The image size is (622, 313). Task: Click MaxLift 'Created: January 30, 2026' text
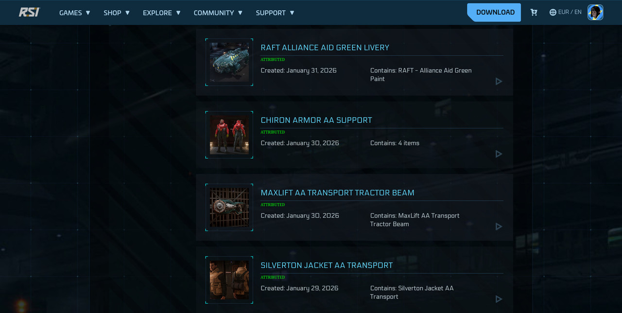coord(300,216)
